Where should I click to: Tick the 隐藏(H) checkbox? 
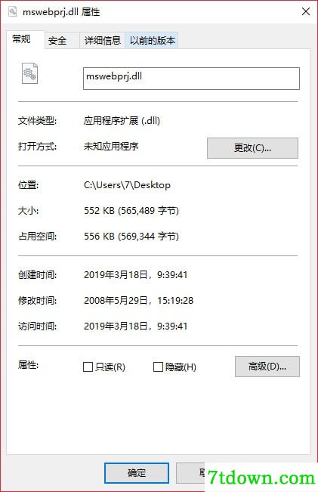(158, 367)
